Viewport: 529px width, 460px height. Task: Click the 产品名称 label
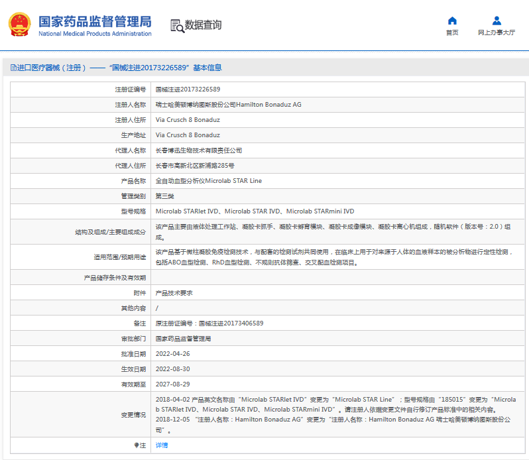coord(133,181)
